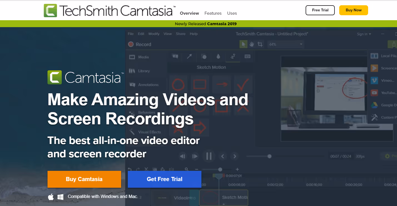
Task: Click the next clip chevron button
Action: click(x=235, y=156)
